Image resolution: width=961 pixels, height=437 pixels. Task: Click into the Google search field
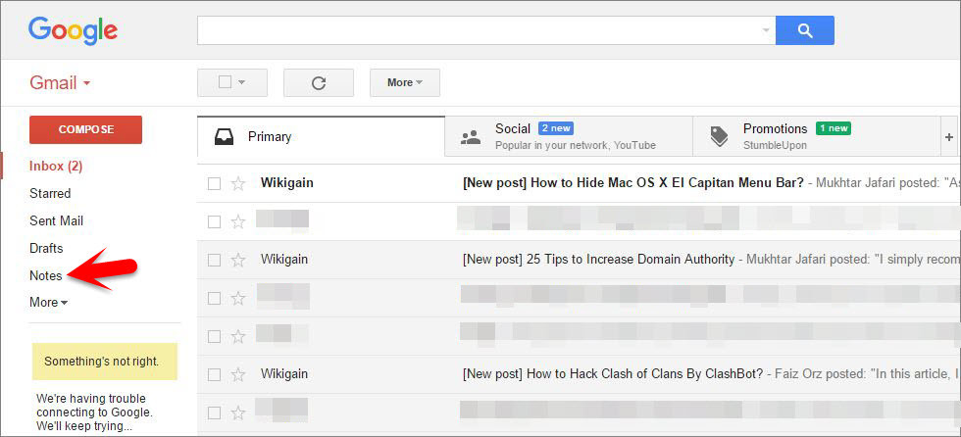pyautogui.click(x=480, y=30)
